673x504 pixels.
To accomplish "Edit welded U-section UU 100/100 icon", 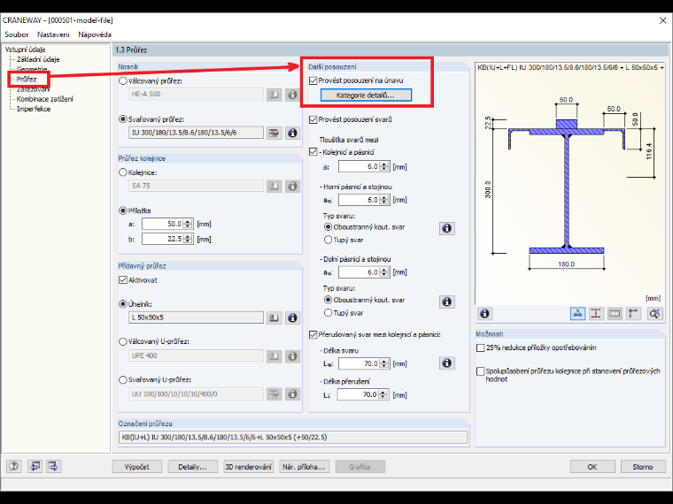I will tap(274, 393).
